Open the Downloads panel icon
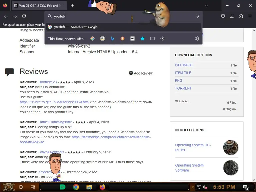 [232, 16]
